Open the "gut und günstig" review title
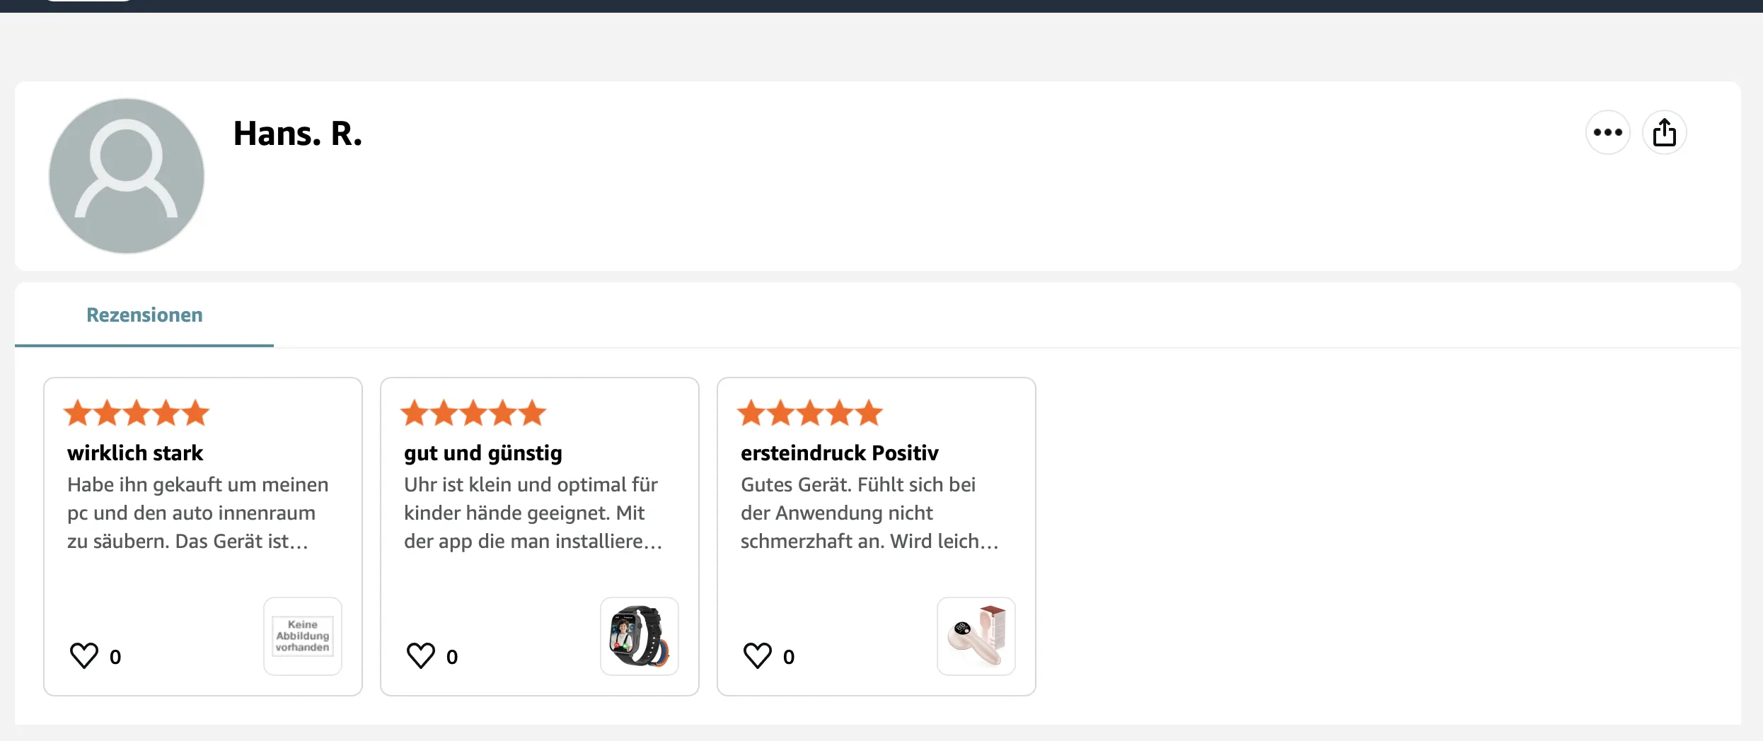Screen dimensions: 1763x741 coord(483,453)
